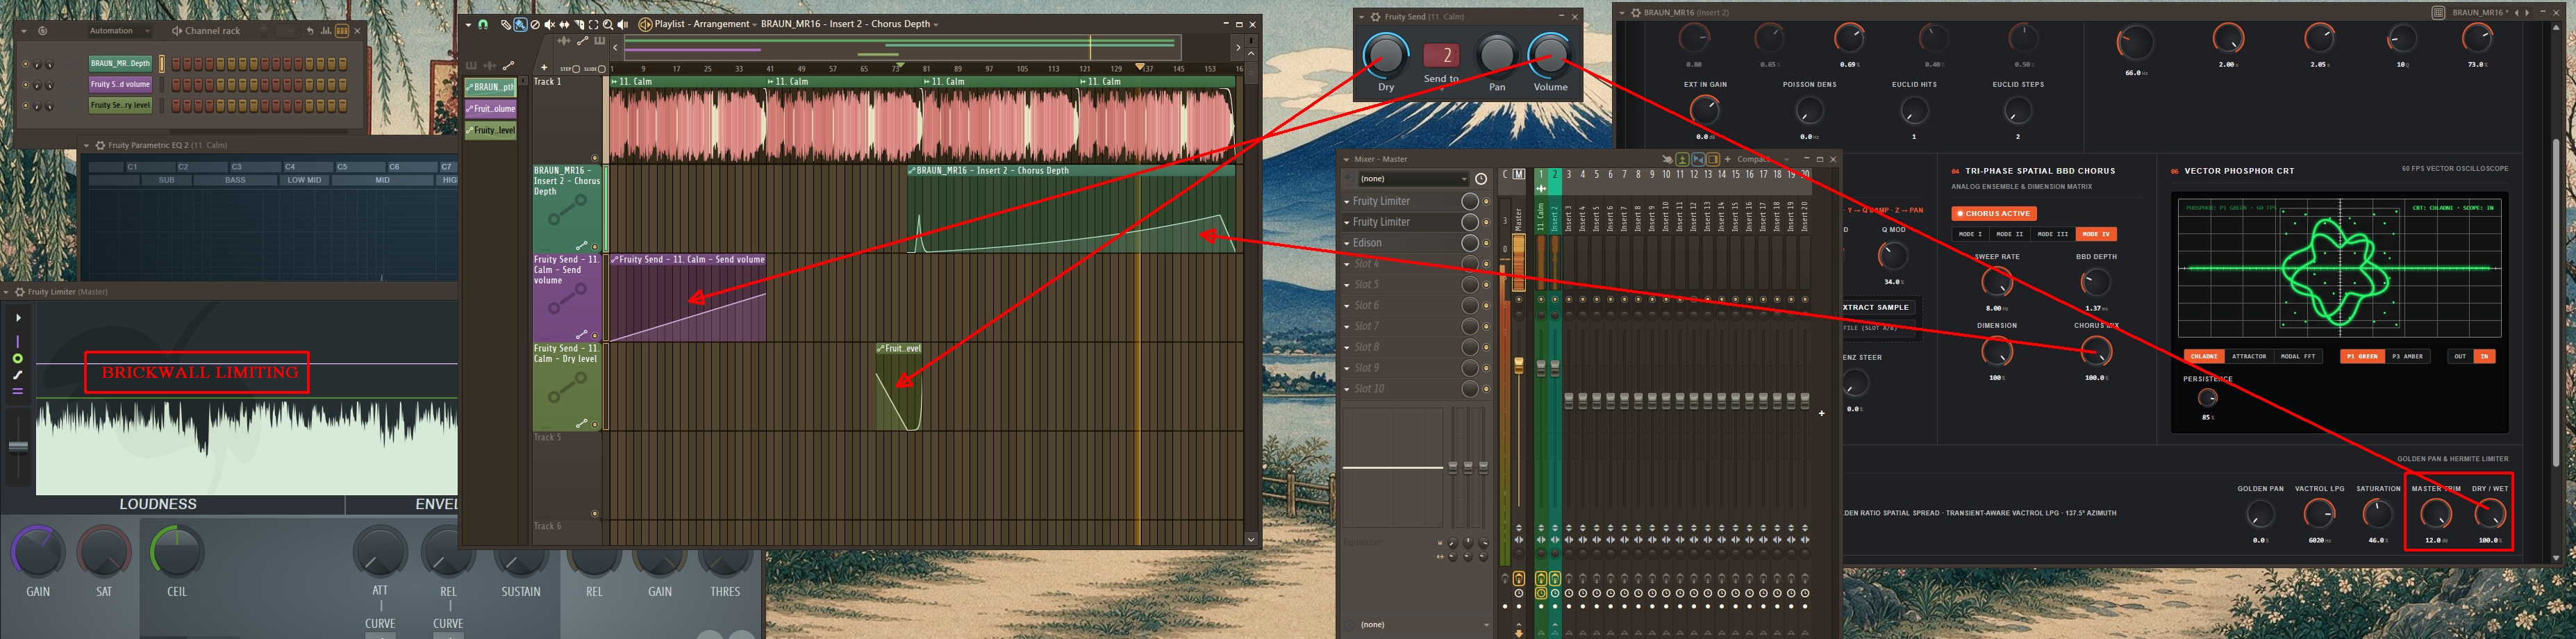Expand the Edison slot menu arrow
The width and height of the screenshot is (2576, 639).
(1347, 243)
